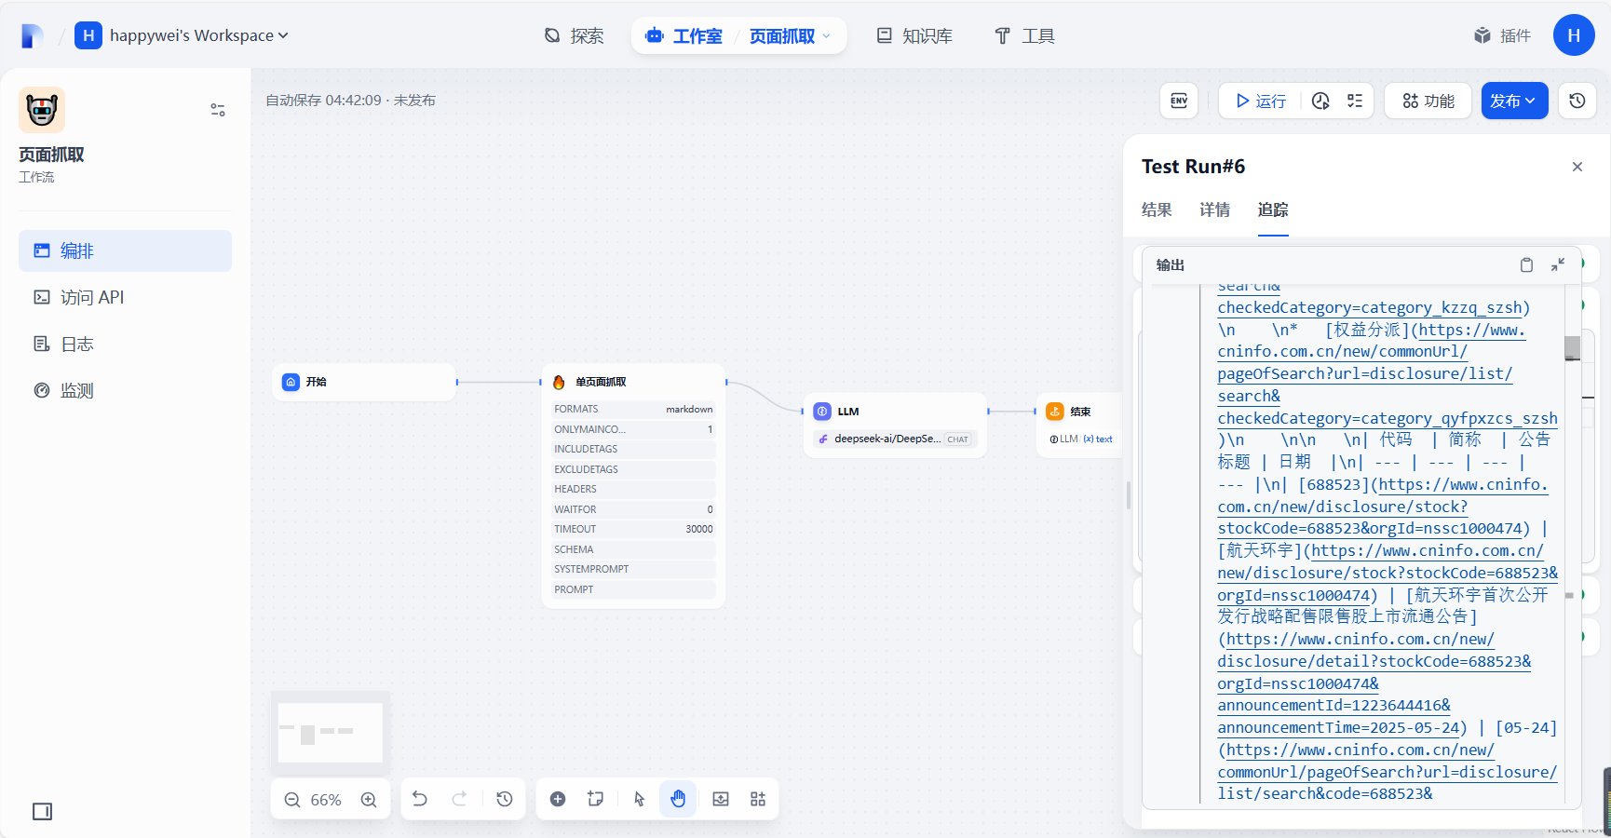
Task: Open the environment variables (ENV) panel
Action: (1178, 101)
